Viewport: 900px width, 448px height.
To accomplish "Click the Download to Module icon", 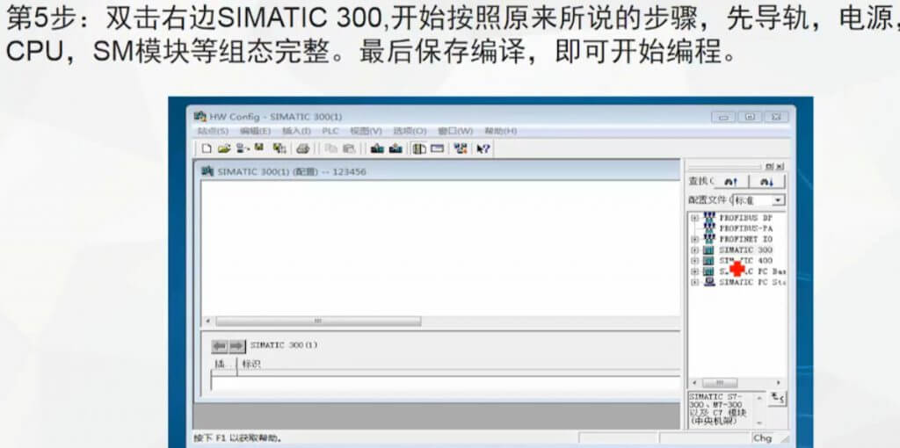I will coord(377,149).
